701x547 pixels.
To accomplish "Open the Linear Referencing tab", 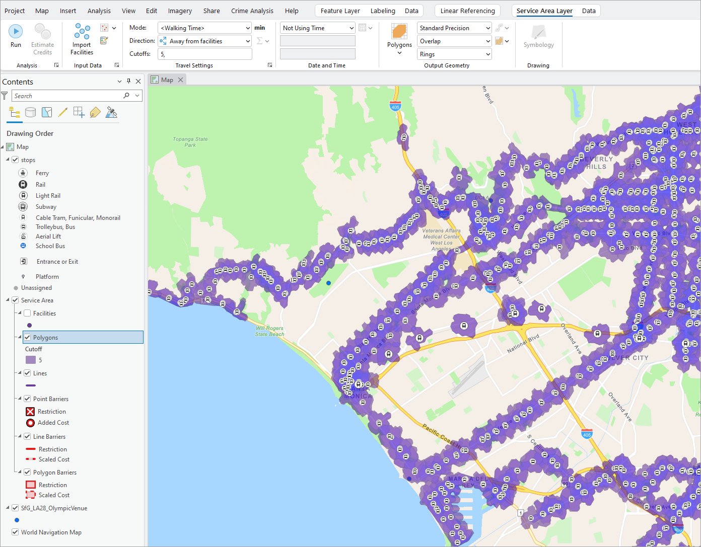I will (468, 11).
